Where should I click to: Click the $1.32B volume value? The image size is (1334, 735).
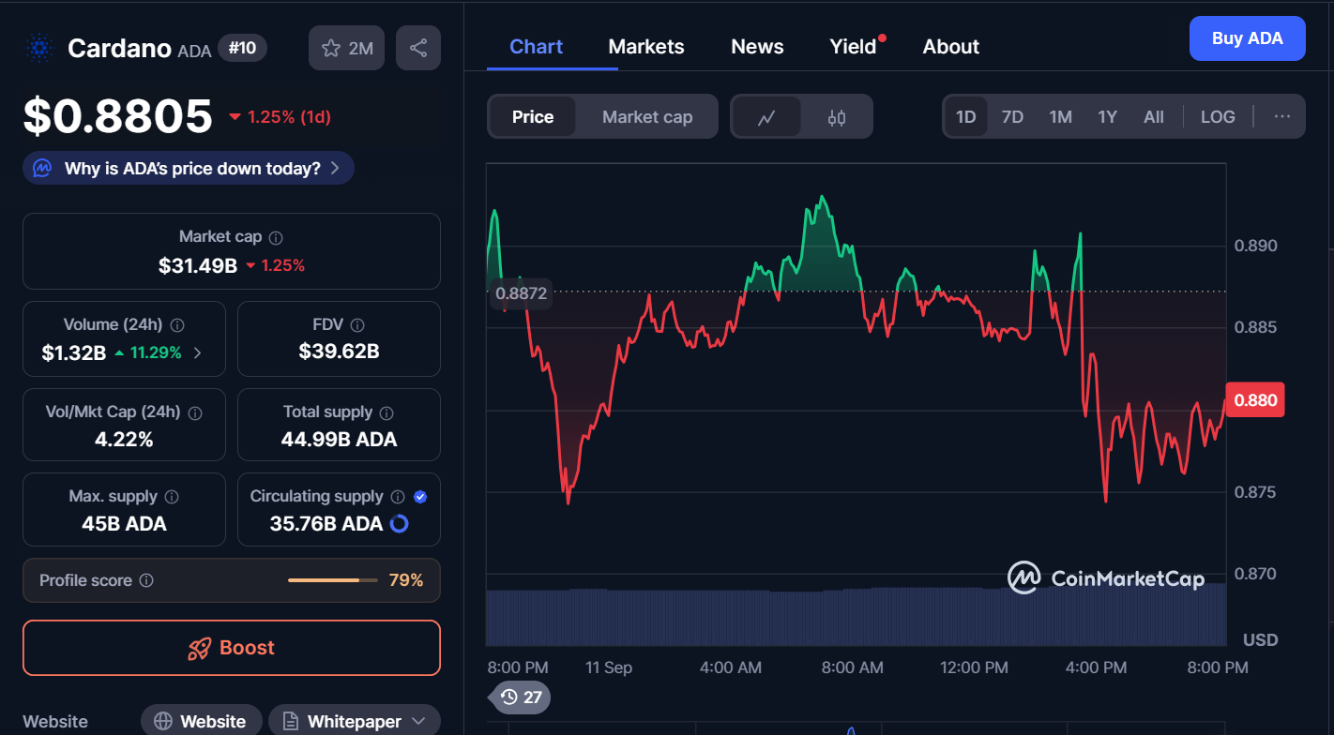tap(74, 353)
